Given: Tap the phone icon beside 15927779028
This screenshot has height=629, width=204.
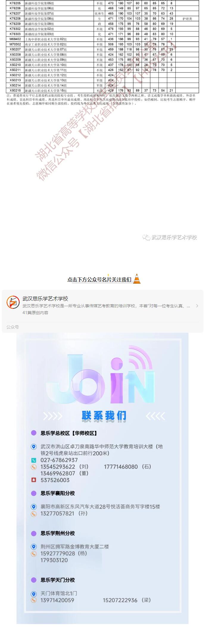Looking at the screenshot, I should point(34,554).
